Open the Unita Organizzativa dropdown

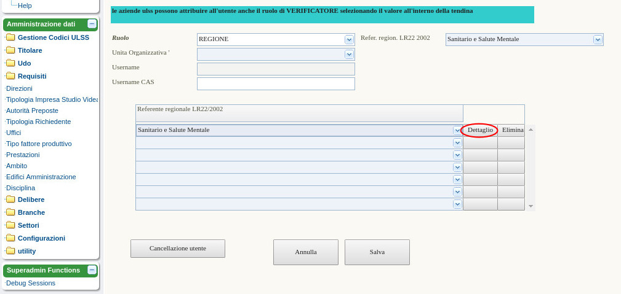(x=349, y=54)
